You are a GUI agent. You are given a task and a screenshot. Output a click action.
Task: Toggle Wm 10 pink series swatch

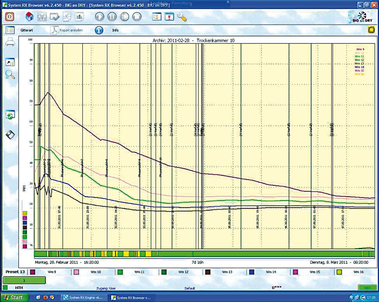[x=76, y=272]
